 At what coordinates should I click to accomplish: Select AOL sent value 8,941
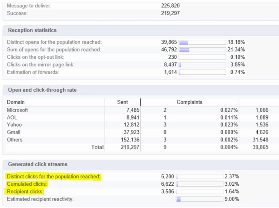coord(133,117)
